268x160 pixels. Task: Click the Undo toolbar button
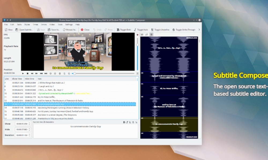click(97, 30)
